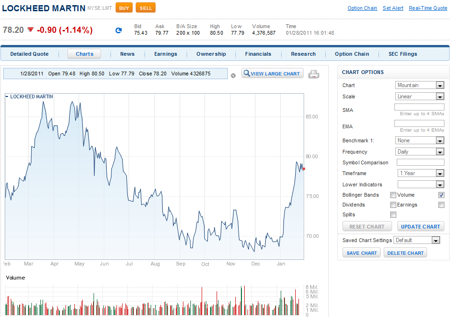Screen dimensions: 451x317
Task: Click the 78.20 last price value
Action: (13, 30)
